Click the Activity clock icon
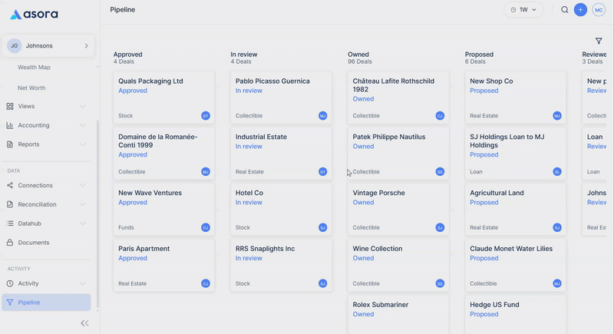614x334 pixels. (10, 283)
